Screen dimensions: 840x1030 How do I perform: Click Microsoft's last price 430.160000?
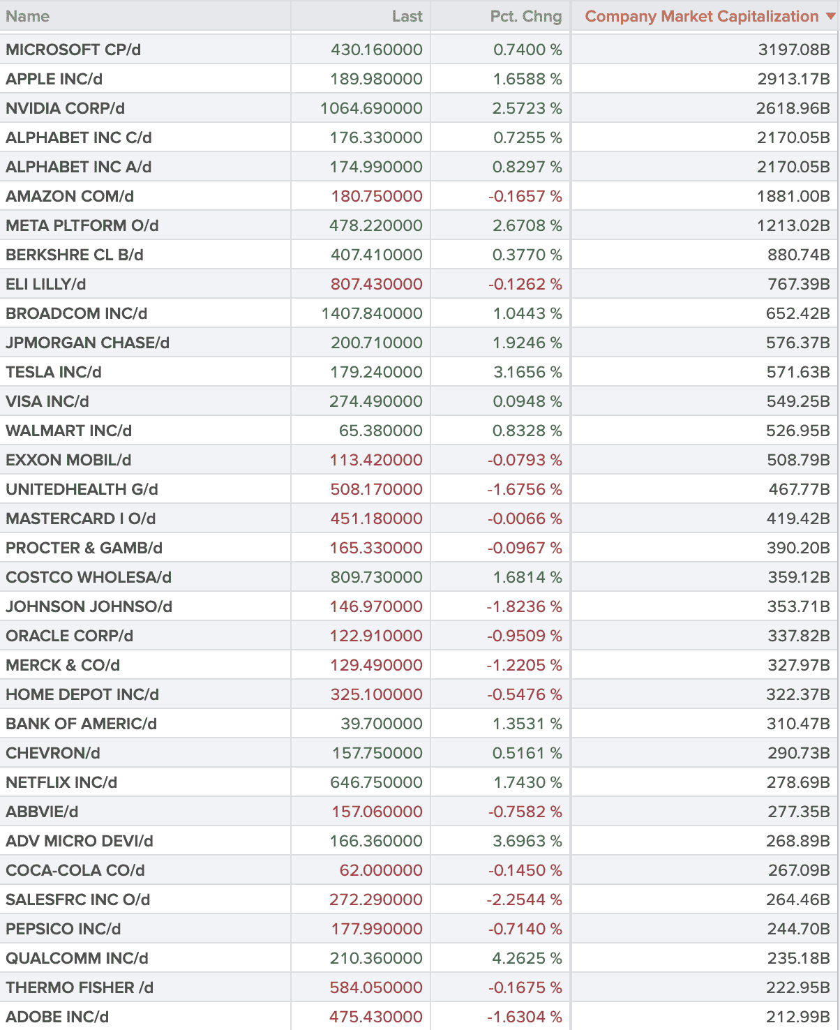click(x=377, y=50)
